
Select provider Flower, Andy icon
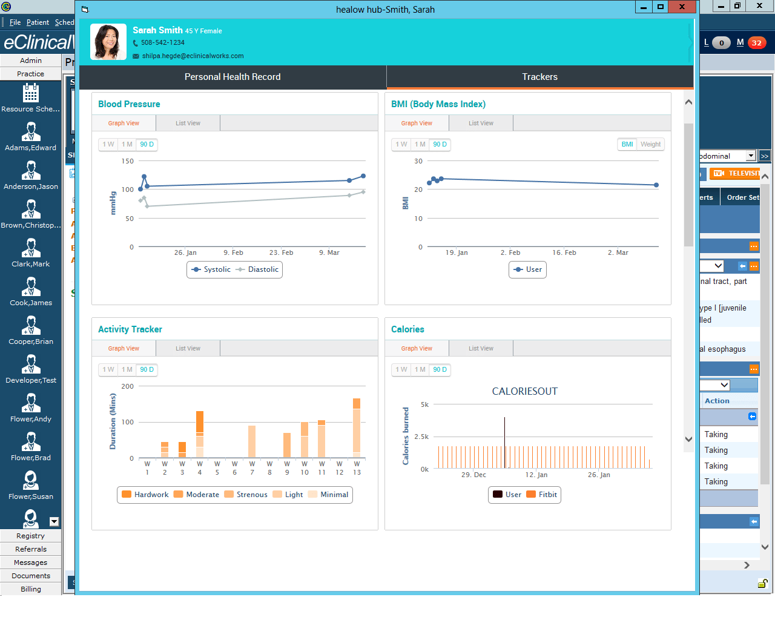tap(30, 403)
